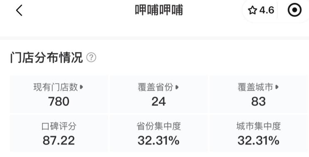This screenshot has width=309, height=157.
Task: Go back using the left chevron
Action: pyautogui.click(x=19, y=10)
